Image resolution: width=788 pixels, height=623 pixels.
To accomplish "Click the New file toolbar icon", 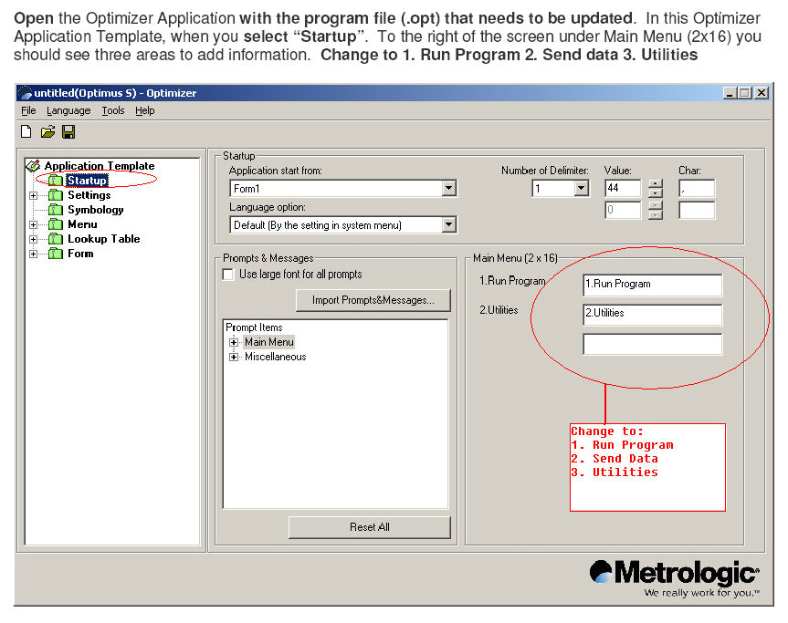I will pos(26,132).
